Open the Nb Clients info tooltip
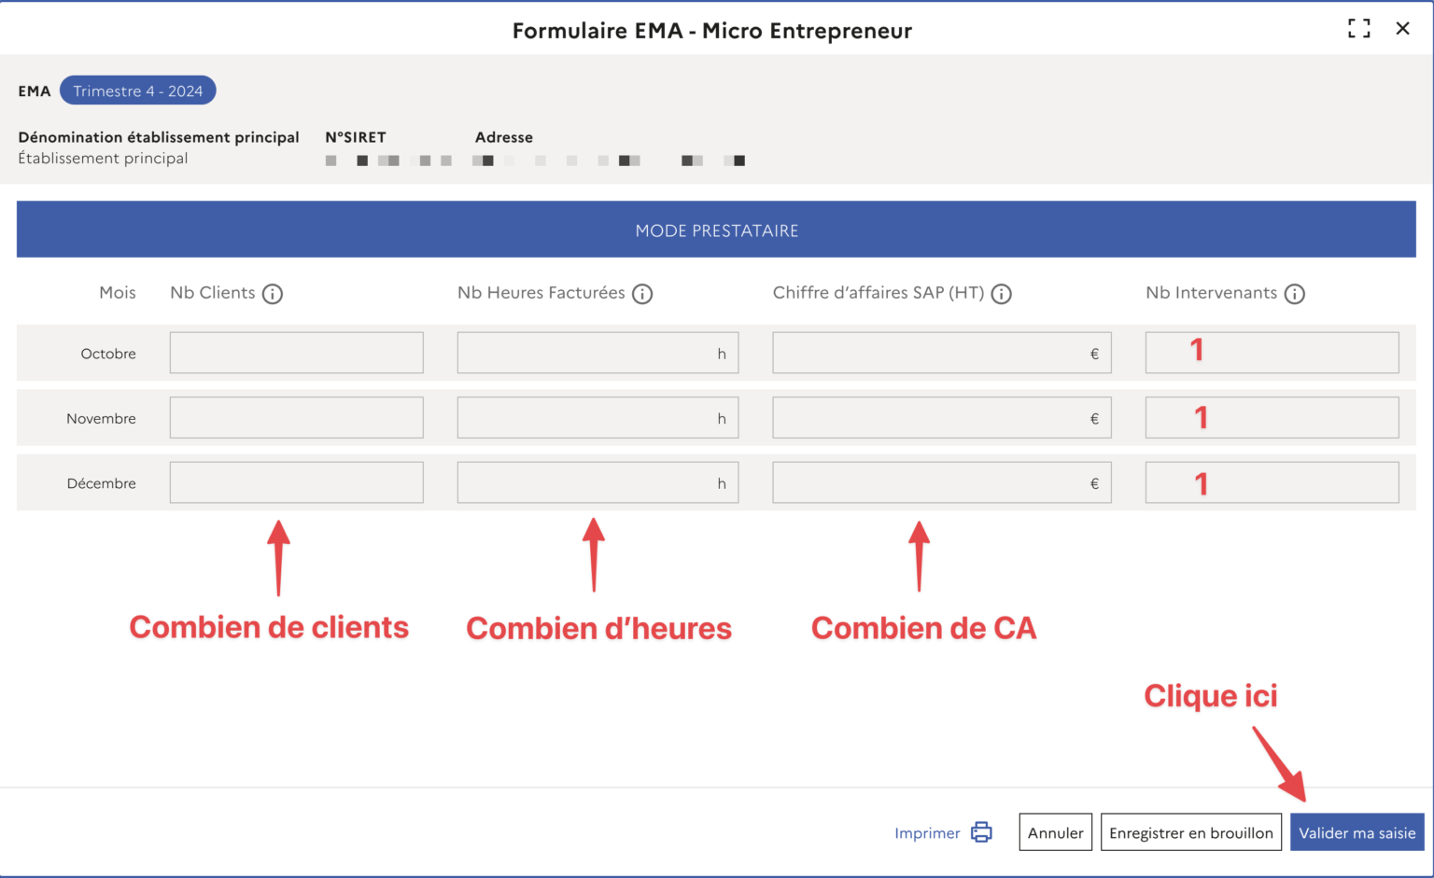The image size is (1434, 878). (273, 293)
